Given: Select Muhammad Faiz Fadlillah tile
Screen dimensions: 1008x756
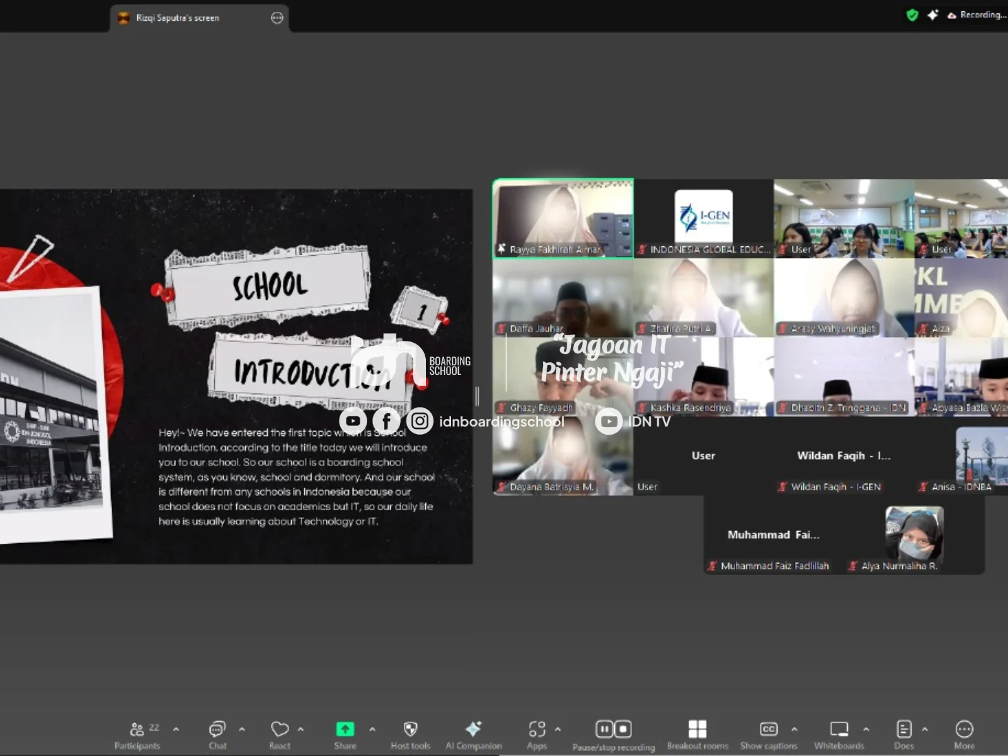Looking at the screenshot, I should pos(774,535).
